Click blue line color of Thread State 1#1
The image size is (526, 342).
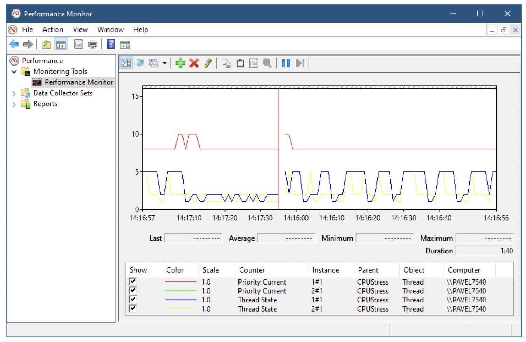coord(181,300)
